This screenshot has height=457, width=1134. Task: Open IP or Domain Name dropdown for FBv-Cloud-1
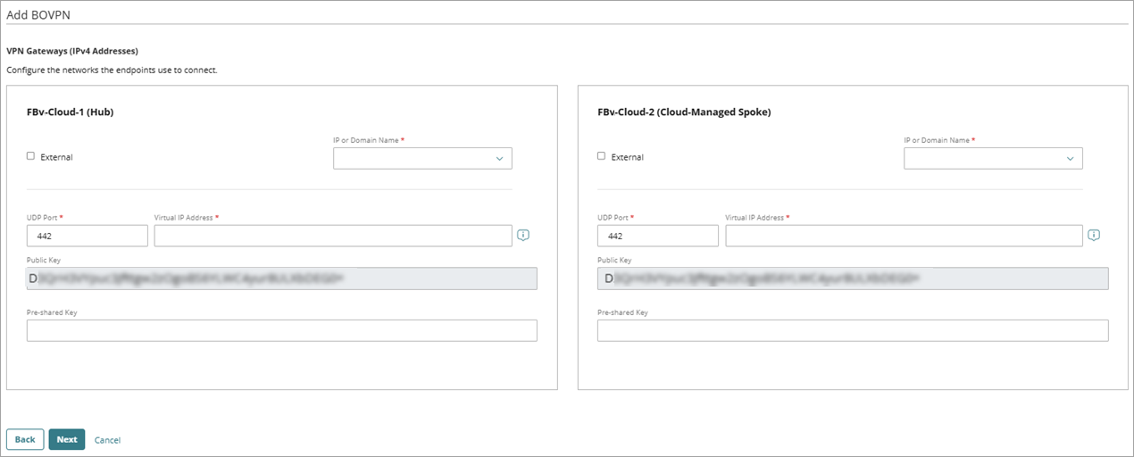tap(422, 158)
